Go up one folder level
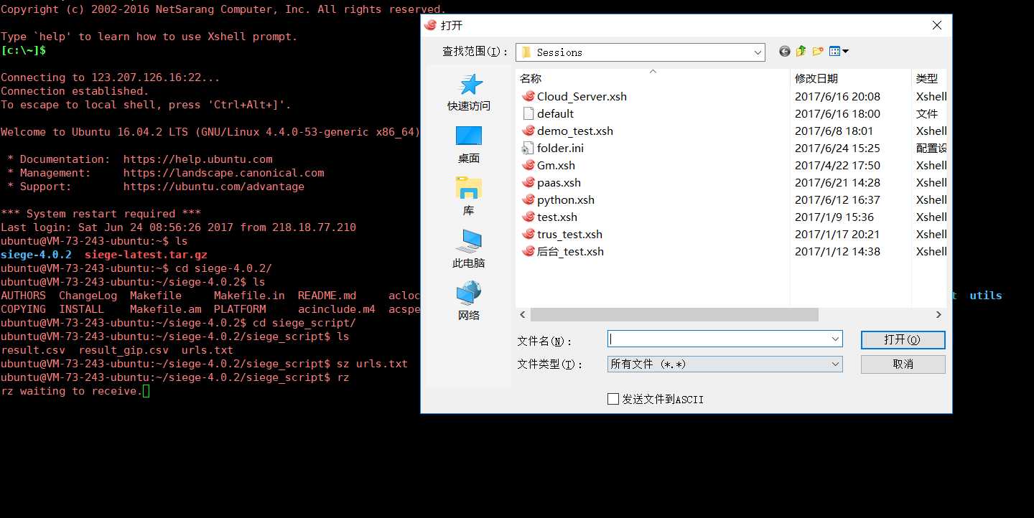 coord(801,52)
